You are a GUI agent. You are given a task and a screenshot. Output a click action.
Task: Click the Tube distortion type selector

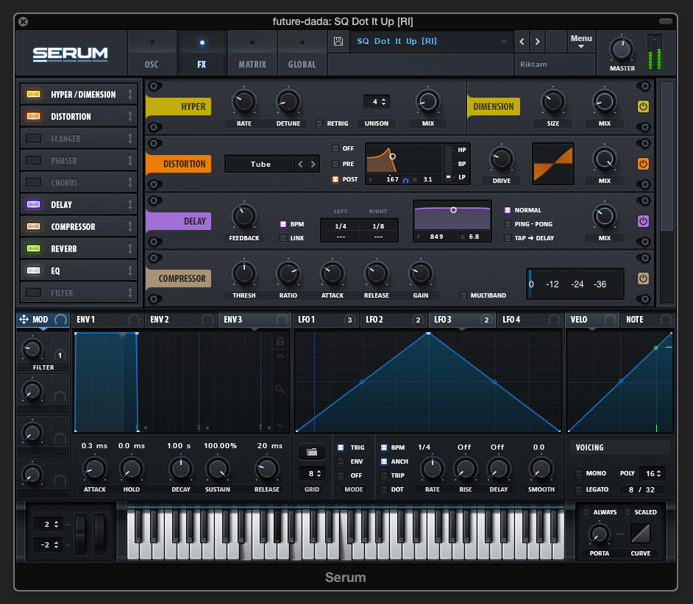(260, 165)
